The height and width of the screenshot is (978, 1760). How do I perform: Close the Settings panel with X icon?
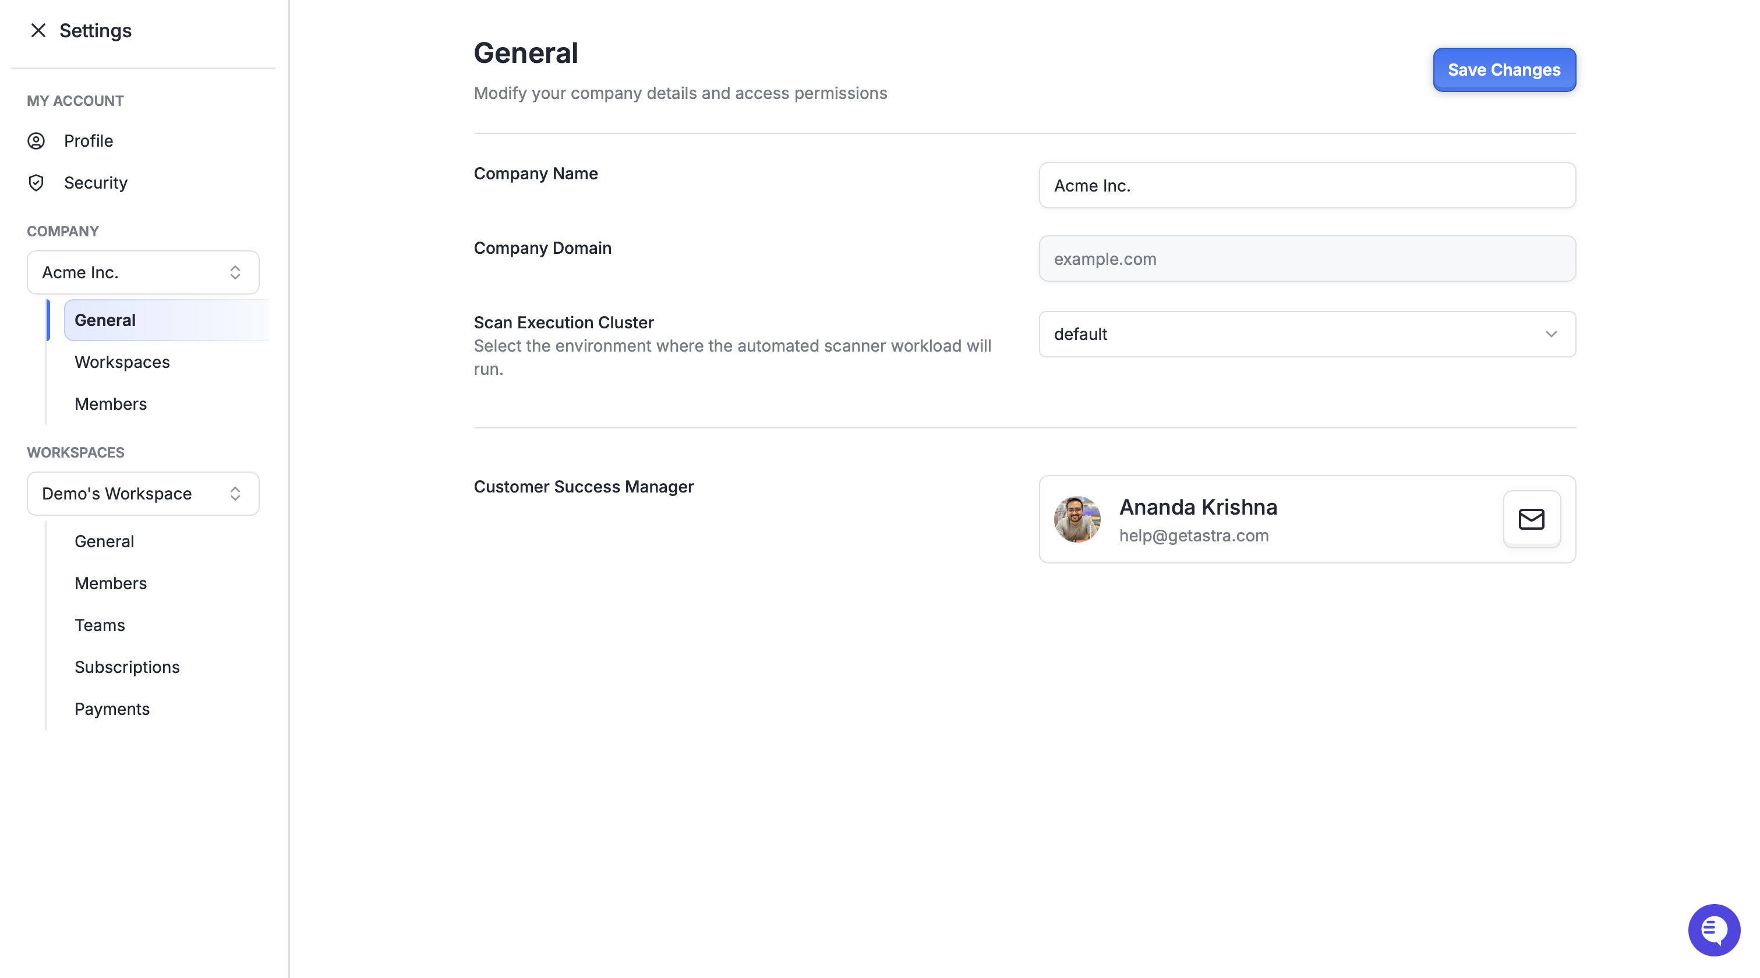tap(38, 30)
